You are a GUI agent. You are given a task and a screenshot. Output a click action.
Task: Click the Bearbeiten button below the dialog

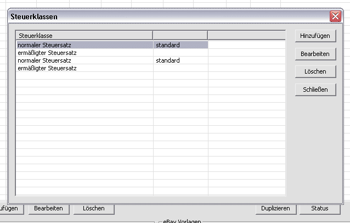tap(48, 209)
